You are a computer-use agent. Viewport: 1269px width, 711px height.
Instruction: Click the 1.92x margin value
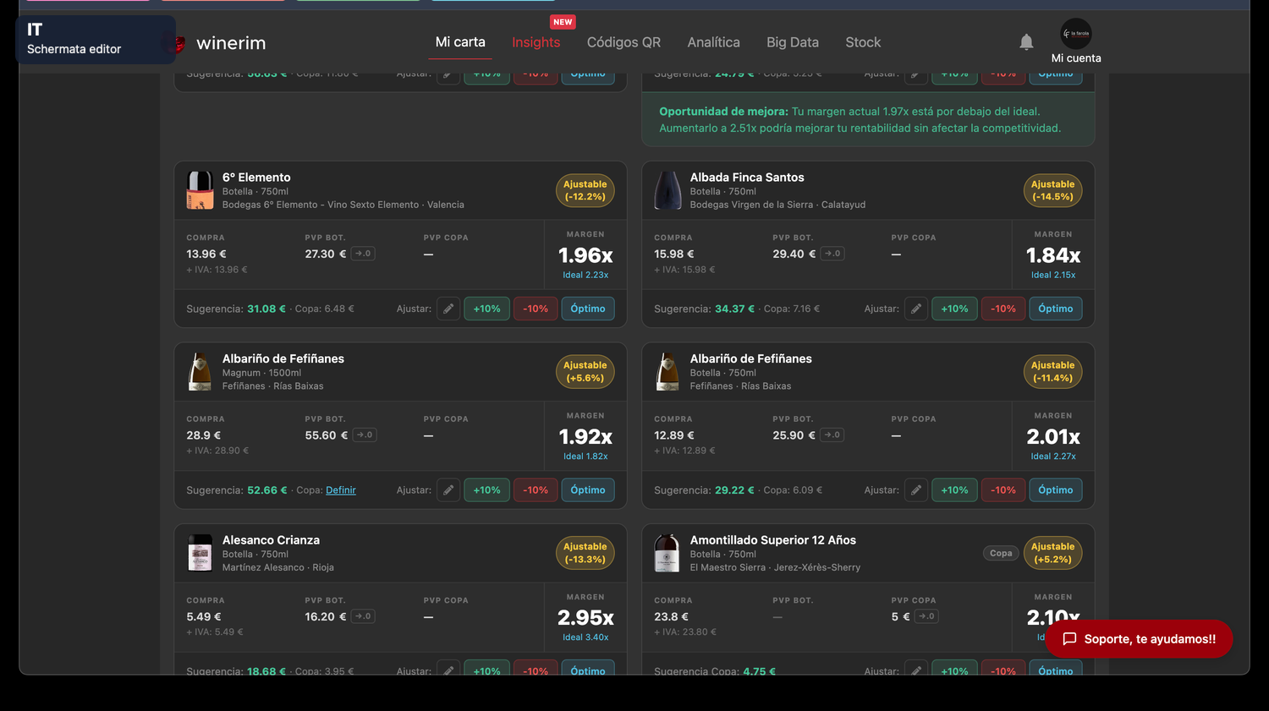point(585,437)
